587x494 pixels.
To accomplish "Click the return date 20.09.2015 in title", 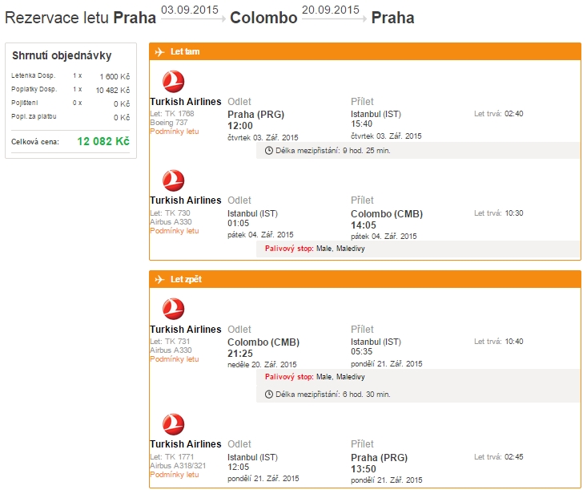I will click(331, 10).
